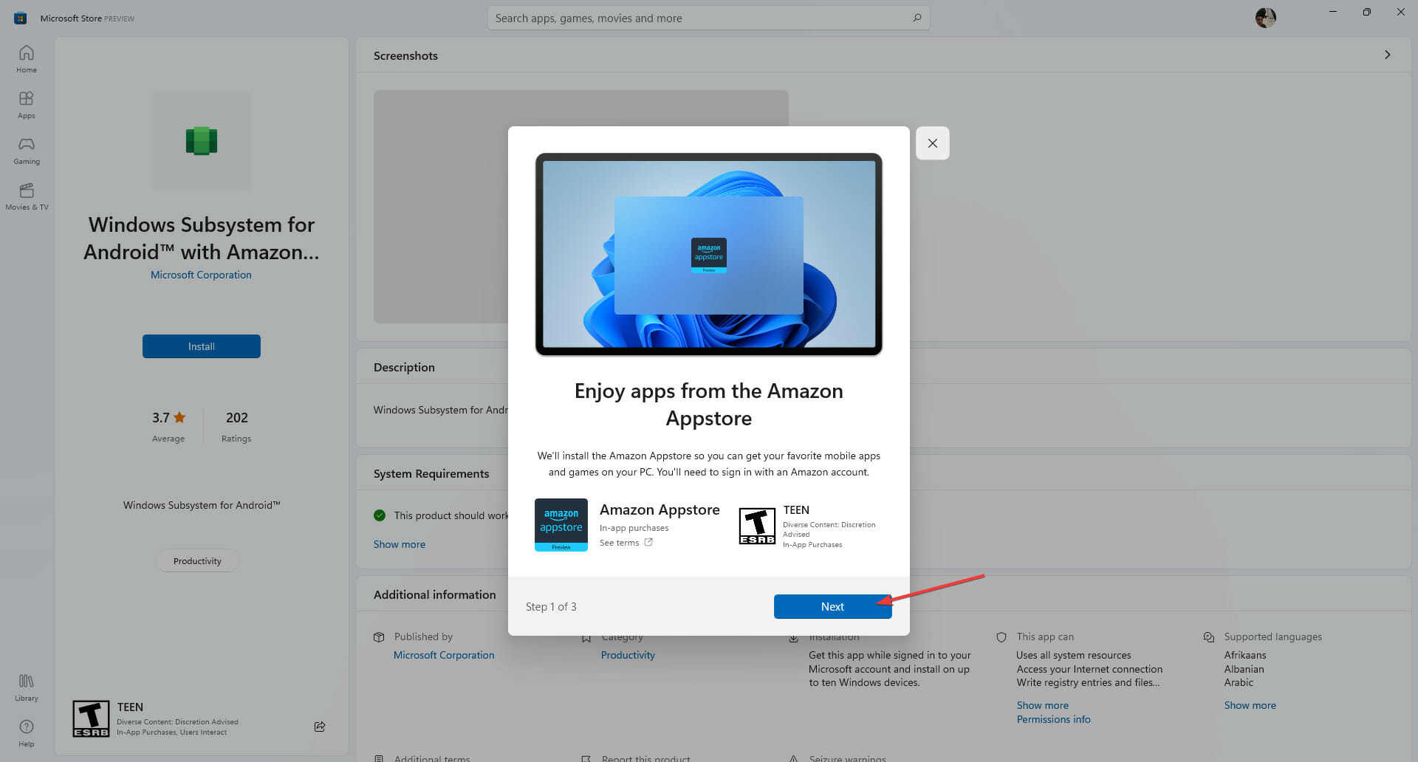Open Help in the sidebar
This screenshot has height=762, width=1418.
(x=27, y=733)
